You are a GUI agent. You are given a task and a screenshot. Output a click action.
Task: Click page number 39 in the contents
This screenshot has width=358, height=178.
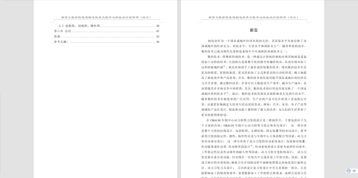[158, 26]
